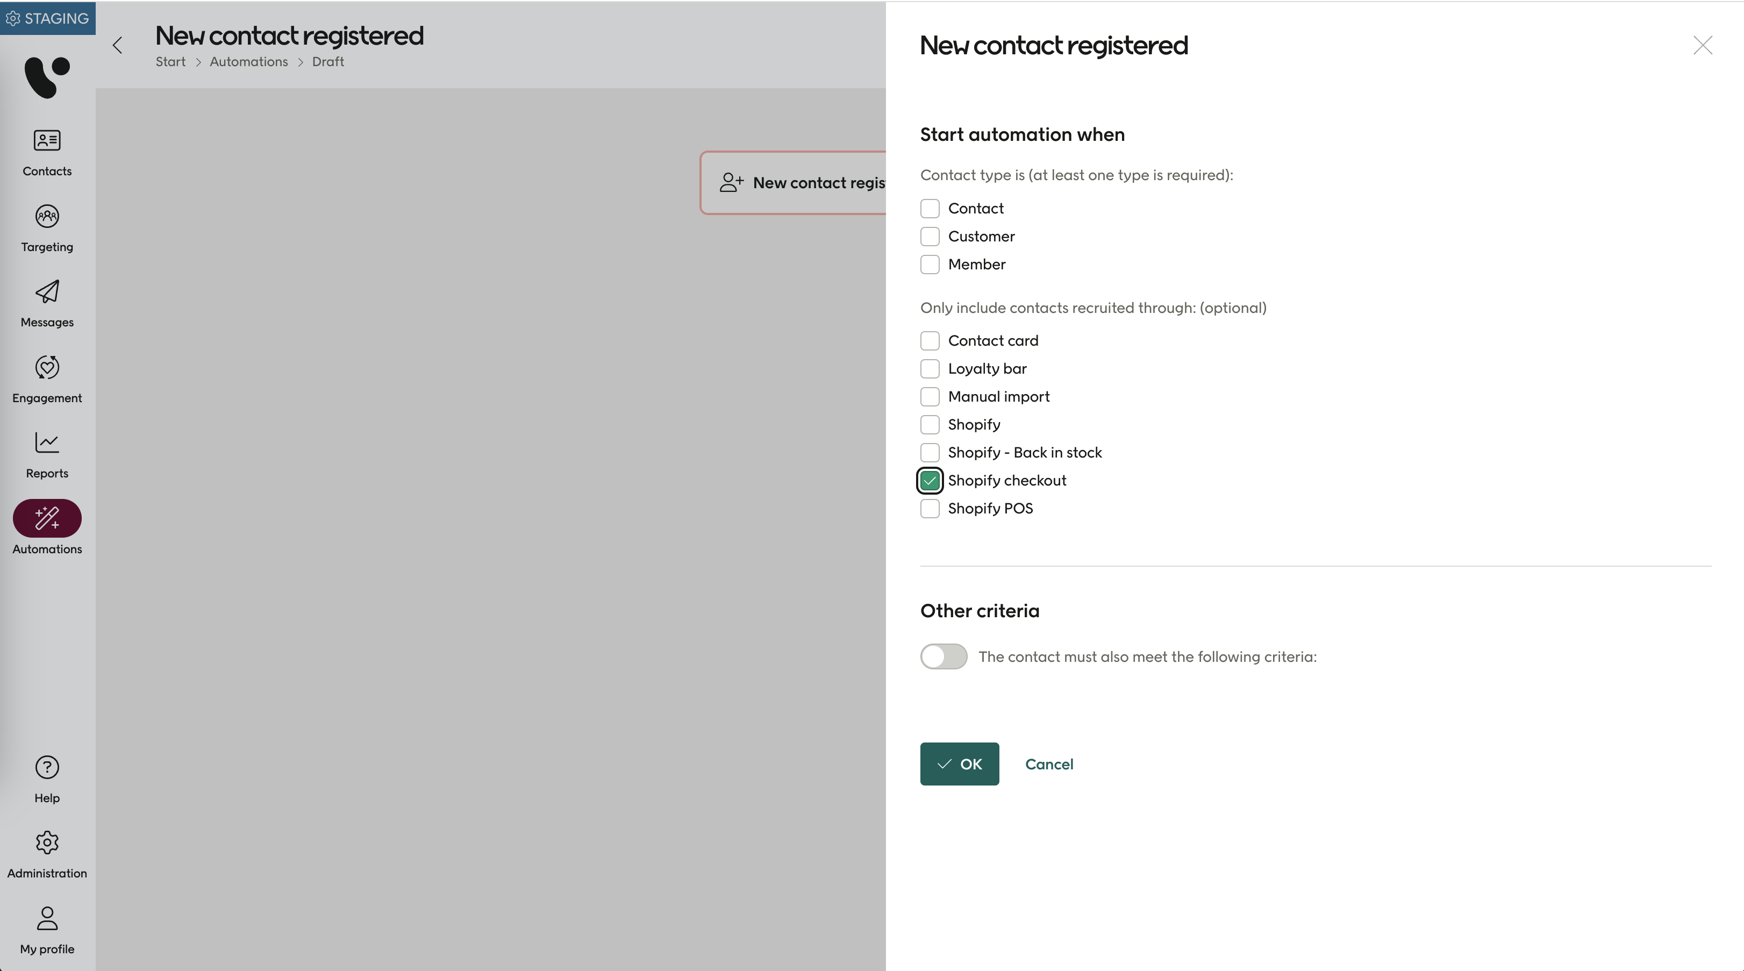Click Cancel to discard changes

(x=1049, y=764)
